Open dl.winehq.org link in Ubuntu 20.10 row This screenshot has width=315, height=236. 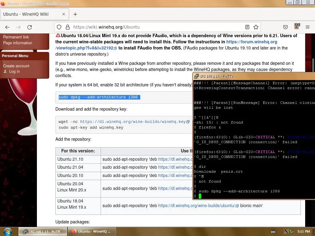175,175
